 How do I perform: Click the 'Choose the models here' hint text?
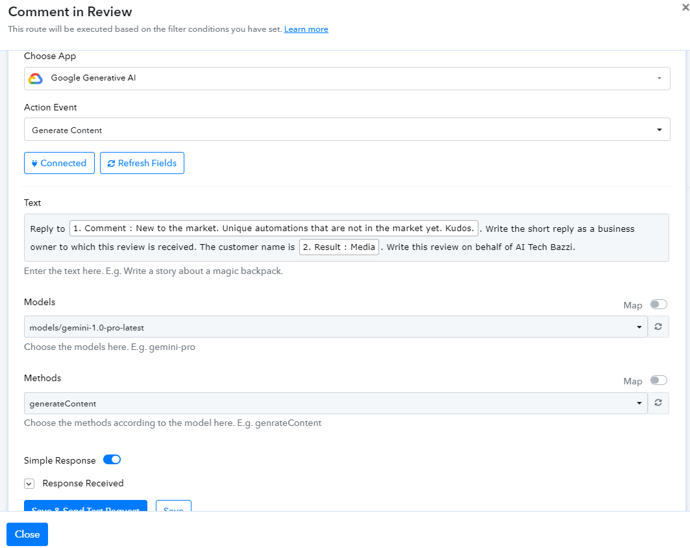pos(110,347)
